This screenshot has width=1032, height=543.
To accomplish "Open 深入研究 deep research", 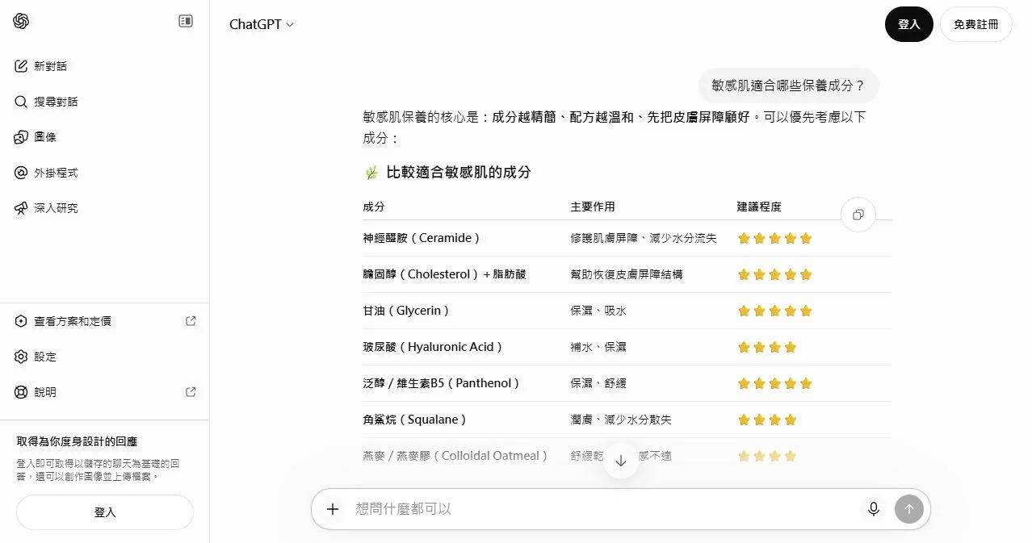I will tap(105, 208).
